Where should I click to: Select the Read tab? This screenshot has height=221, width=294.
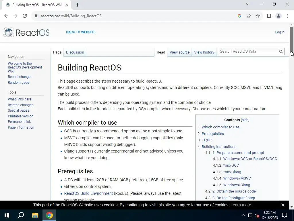(161, 52)
